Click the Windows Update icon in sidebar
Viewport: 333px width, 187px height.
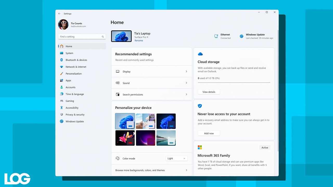tap(62, 121)
